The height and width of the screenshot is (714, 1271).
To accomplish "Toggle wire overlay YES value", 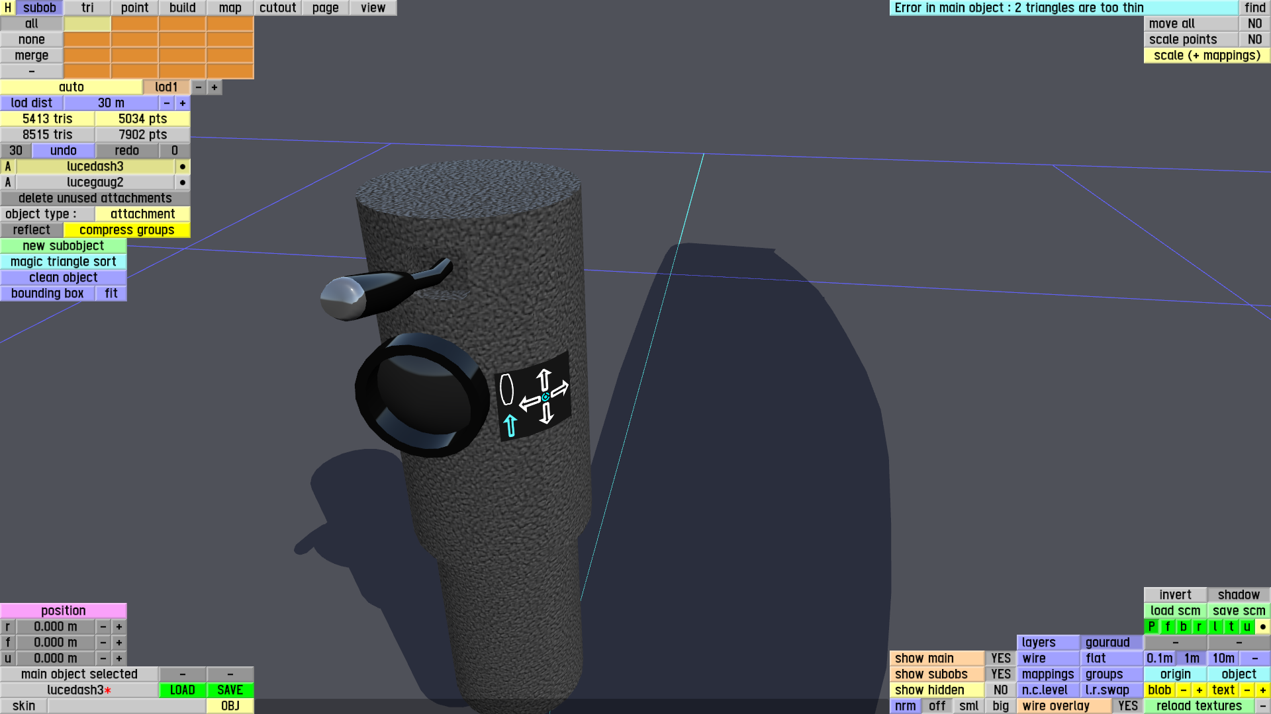I will click(x=1127, y=706).
